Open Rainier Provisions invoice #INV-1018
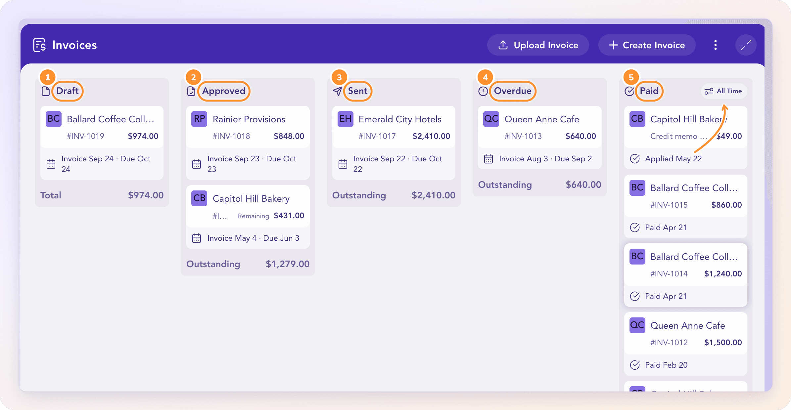 click(248, 143)
